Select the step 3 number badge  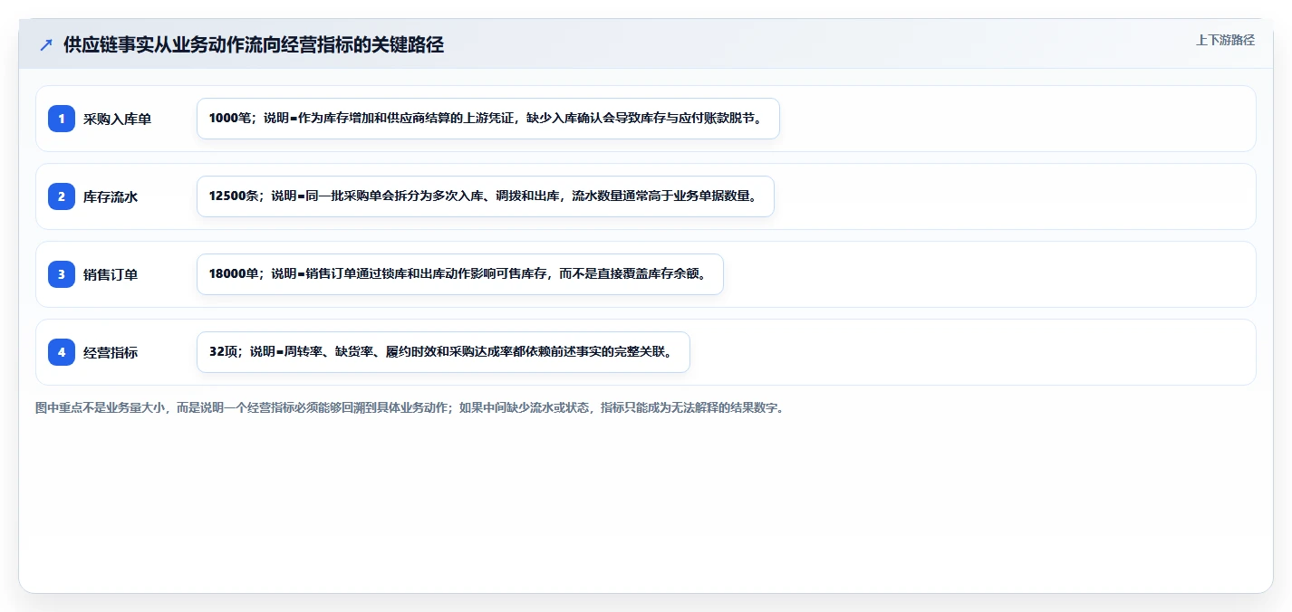tap(62, 274)
